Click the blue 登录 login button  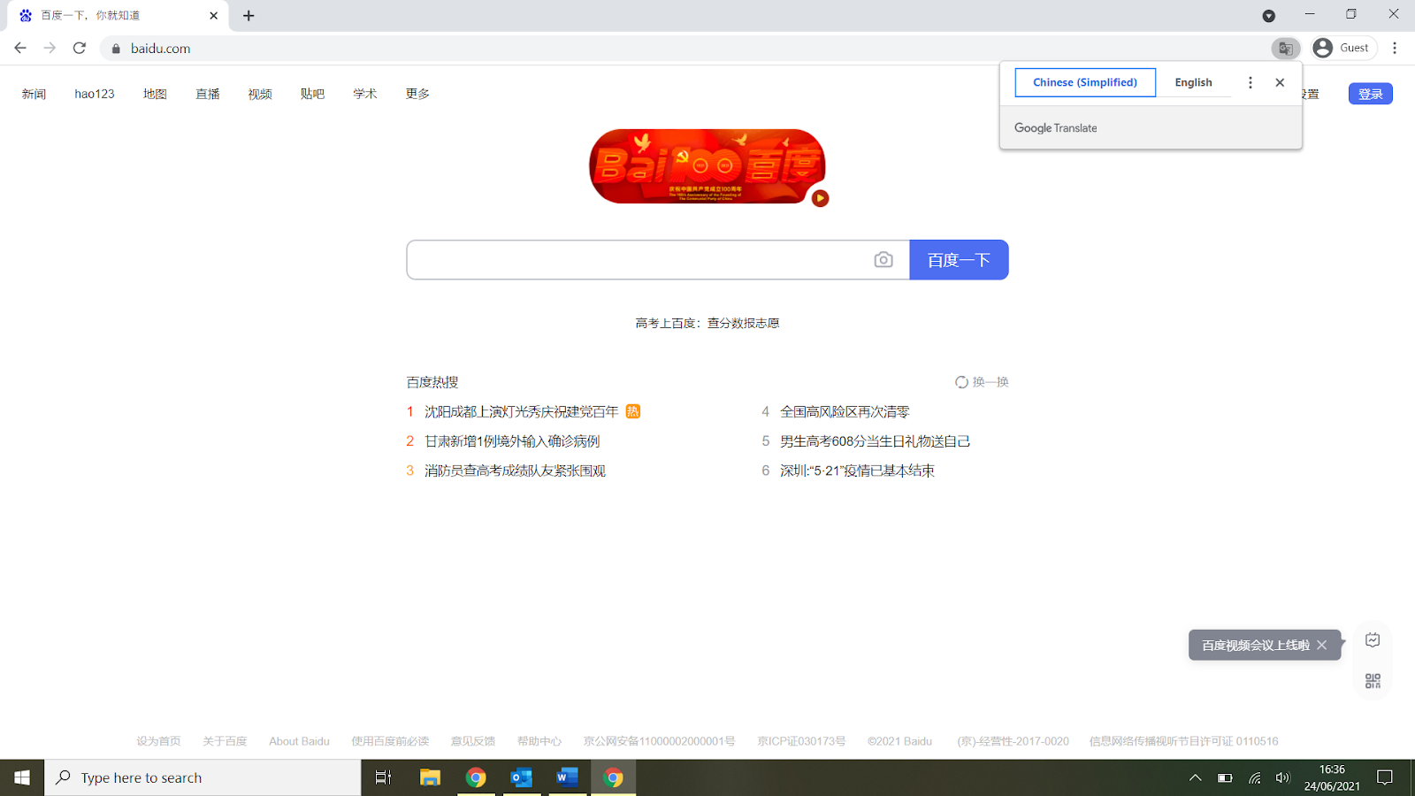pos(1371,94)
